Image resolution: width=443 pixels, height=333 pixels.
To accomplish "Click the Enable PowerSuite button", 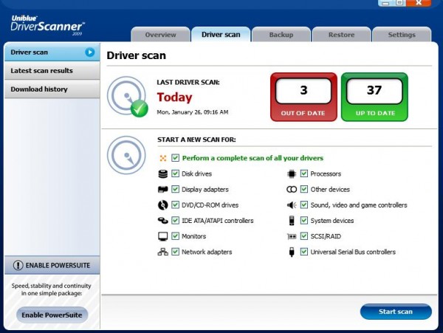I will pos(51,315).
